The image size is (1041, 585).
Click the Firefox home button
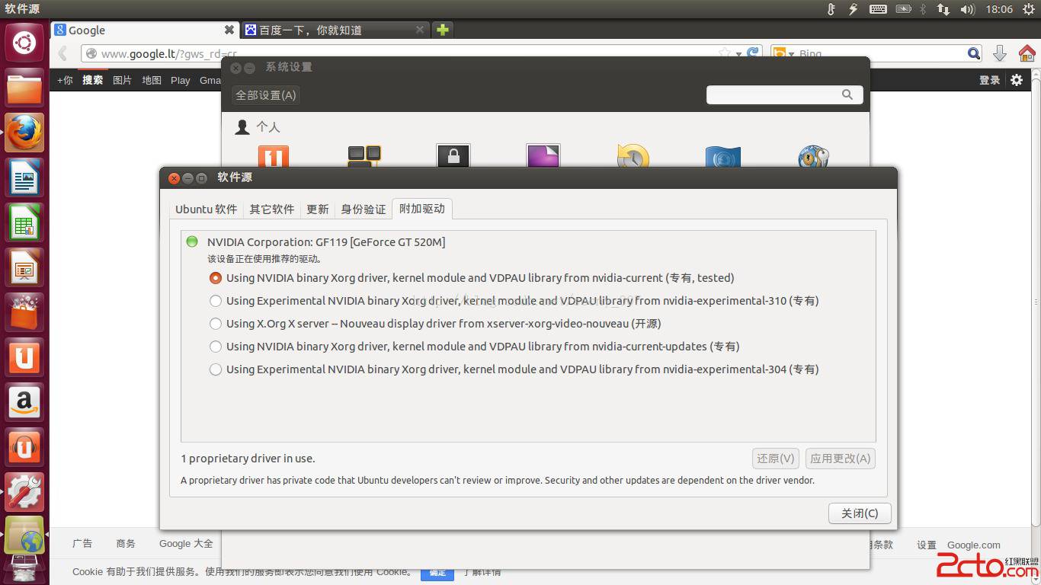point(1027,53)
